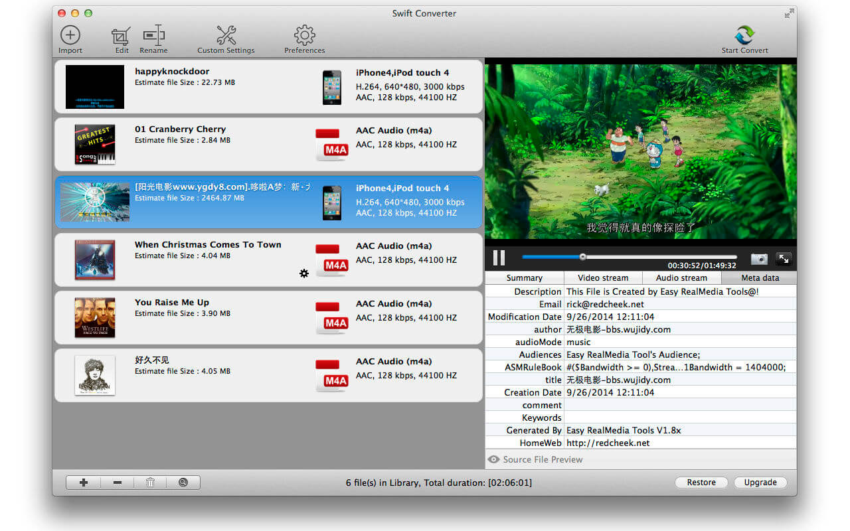Switch to the Summary tab

524,278
